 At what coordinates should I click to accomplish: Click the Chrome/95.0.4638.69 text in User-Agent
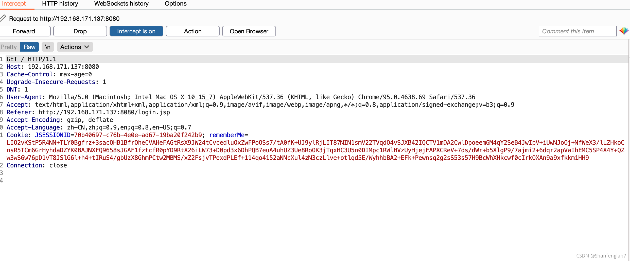(x=392, y=97)
